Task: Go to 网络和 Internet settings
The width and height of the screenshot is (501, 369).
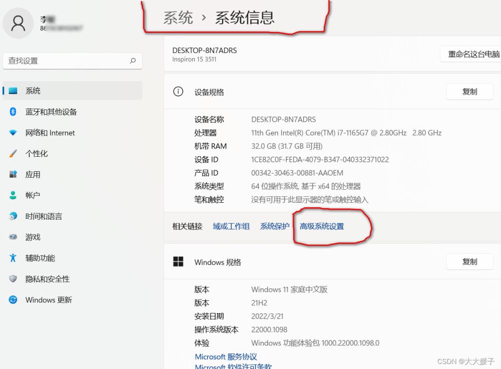Action: pyautogui.click(x=73, y=133)
